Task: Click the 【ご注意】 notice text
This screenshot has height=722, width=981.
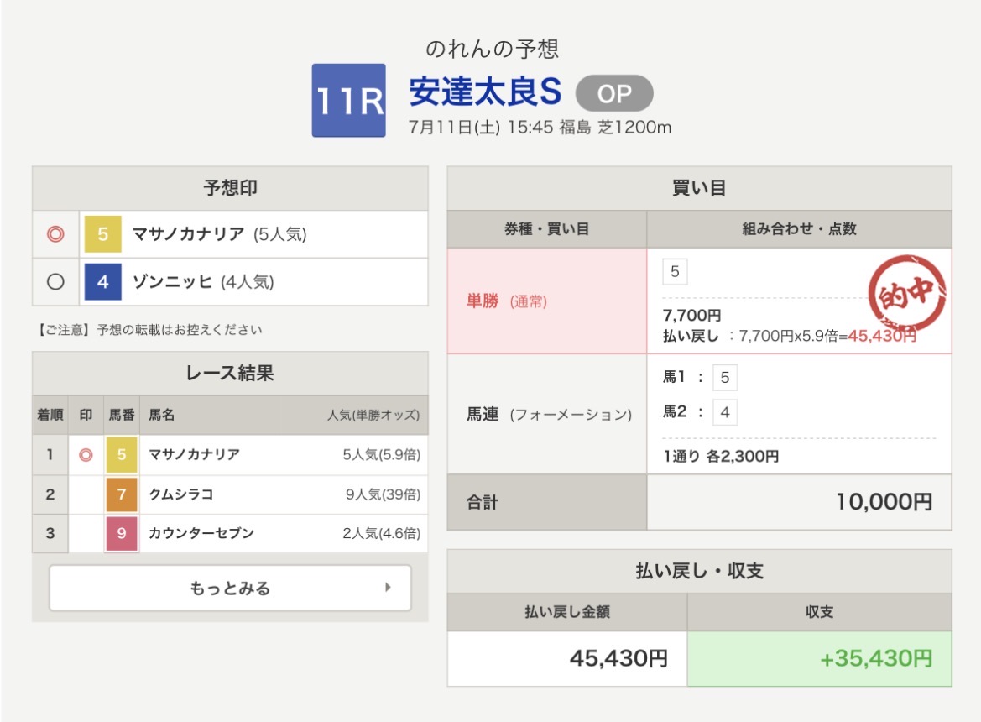Action: tap(149, 330)
